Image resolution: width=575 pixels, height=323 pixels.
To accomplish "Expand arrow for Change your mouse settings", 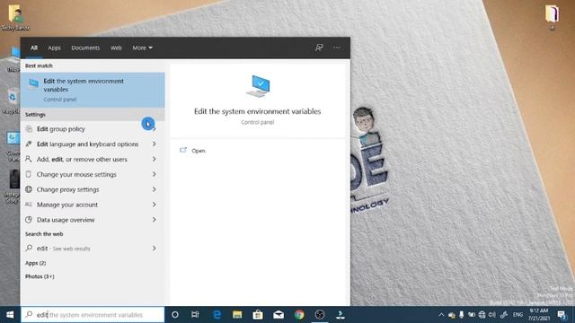I will 155,174.
